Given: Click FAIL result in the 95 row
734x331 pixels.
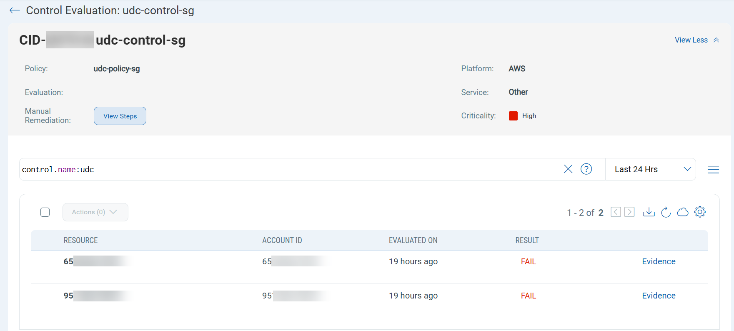Looking at the screenshot, I should click(x=528, y=296).
